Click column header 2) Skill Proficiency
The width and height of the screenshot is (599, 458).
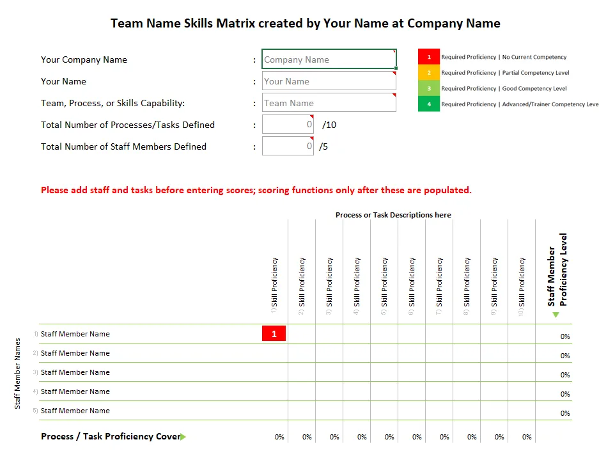tap(302, 285)
